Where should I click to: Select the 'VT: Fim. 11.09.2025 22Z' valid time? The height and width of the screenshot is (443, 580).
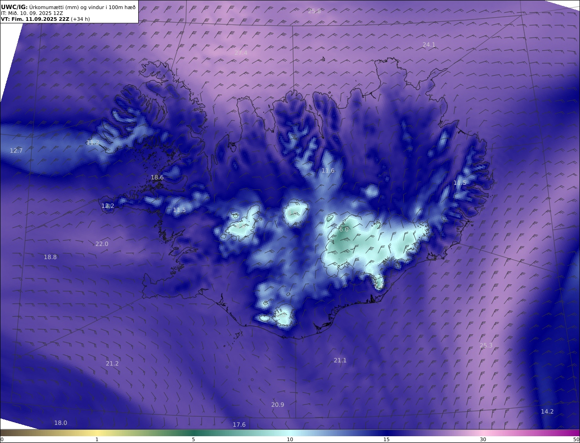[35, 19]
